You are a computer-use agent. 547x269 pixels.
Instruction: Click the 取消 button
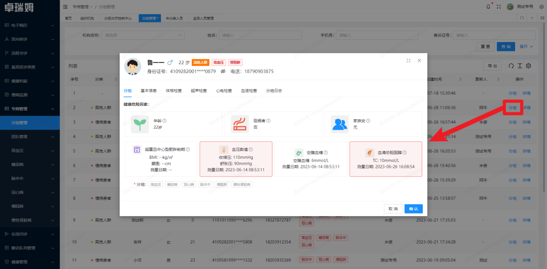pos(393,209)
